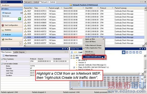Viewport: 147px width, 94px height.
Task: Open Test Configuration navigation button
Action: click(x=12, y=25)
